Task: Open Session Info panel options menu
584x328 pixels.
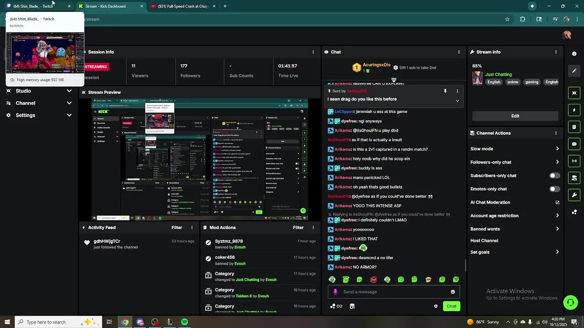Action: pos(313,52)
